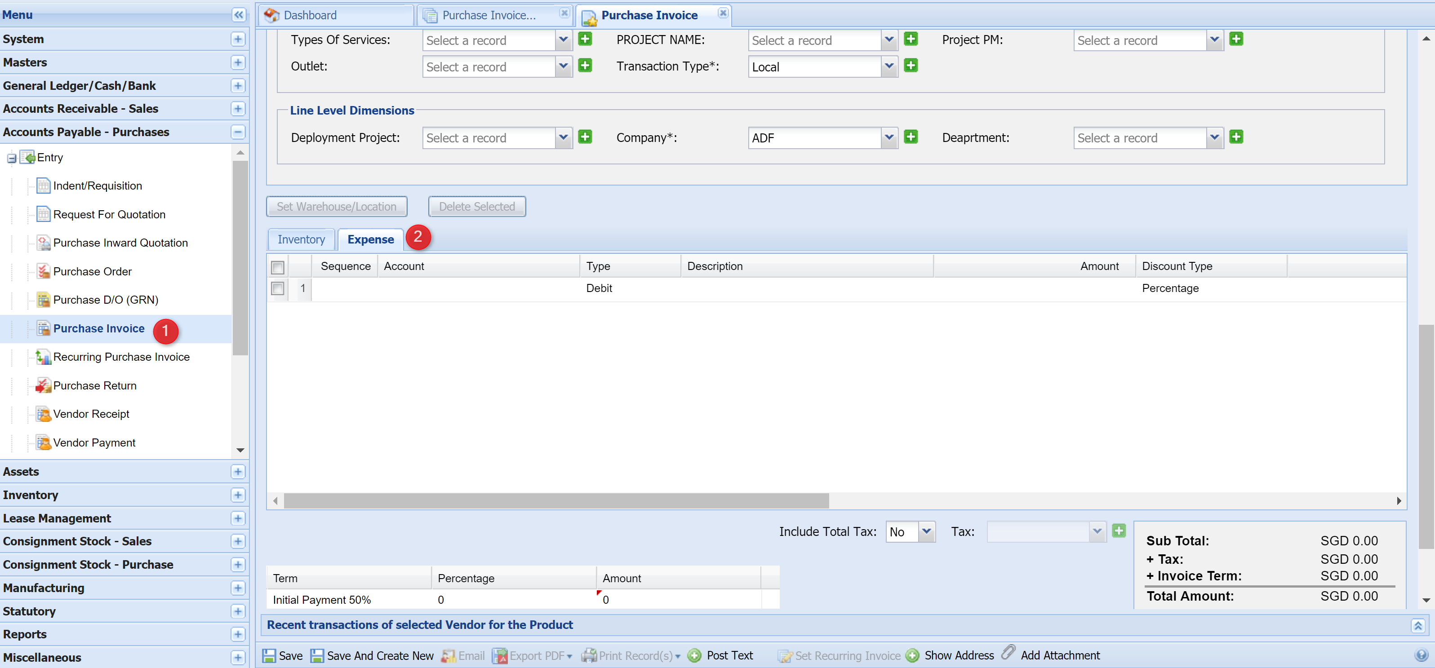Open Request For Quotation entry
Screen dimensions: 1435x668
[109, 215]
